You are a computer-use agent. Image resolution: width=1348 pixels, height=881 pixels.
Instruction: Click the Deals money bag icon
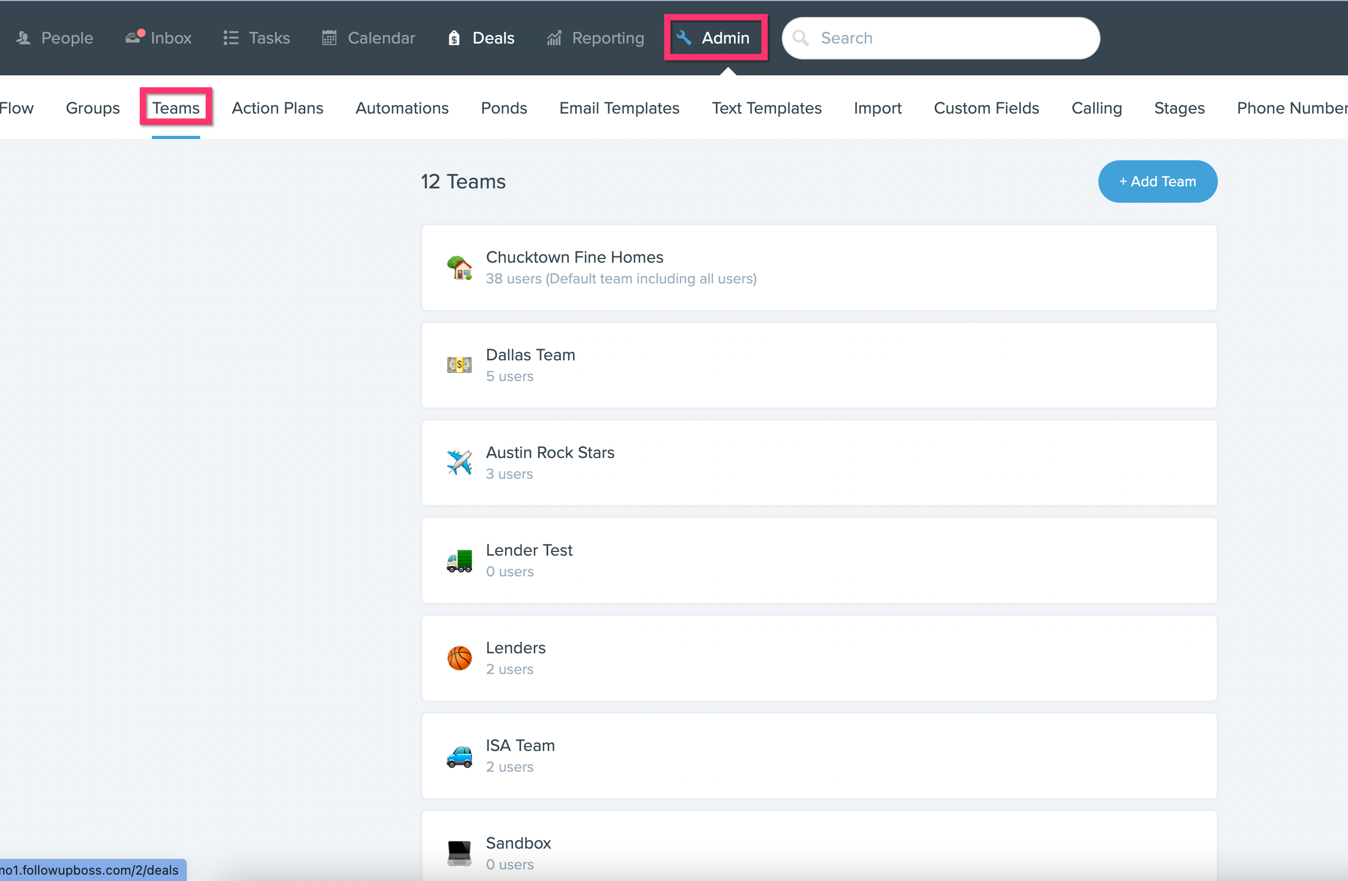tap(454, 38)
